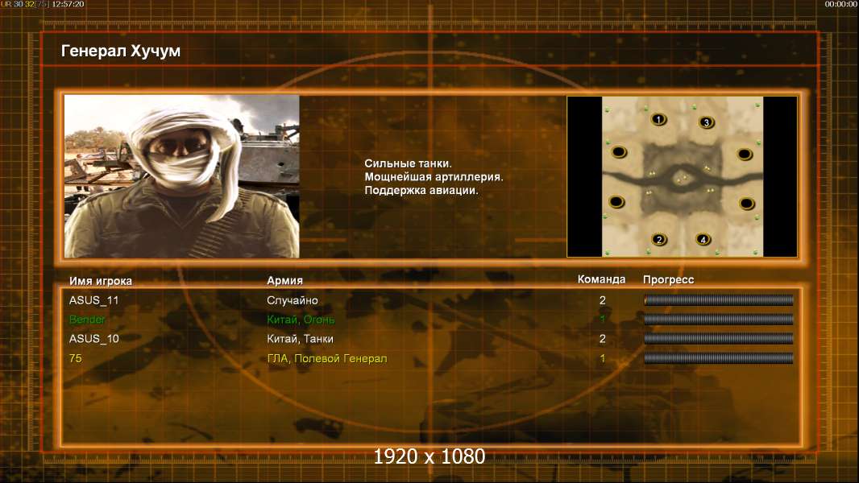Screen dimensions: 859x483
Task: Click the title "Генерал Хучум"
Action: coord(121,51)
